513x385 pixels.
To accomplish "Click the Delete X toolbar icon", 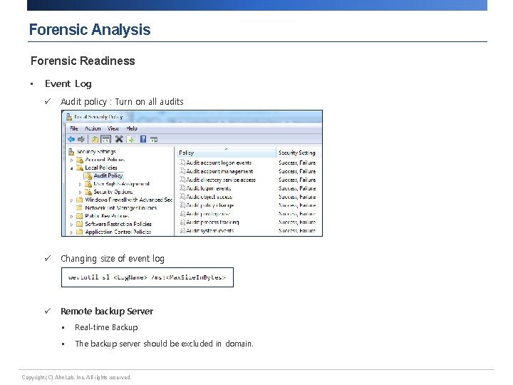I will click(119, 139).
